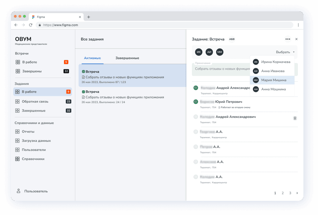
Task: Click delete icon on Андрей Александрович ГБ4 row
Action: (295, 118)
